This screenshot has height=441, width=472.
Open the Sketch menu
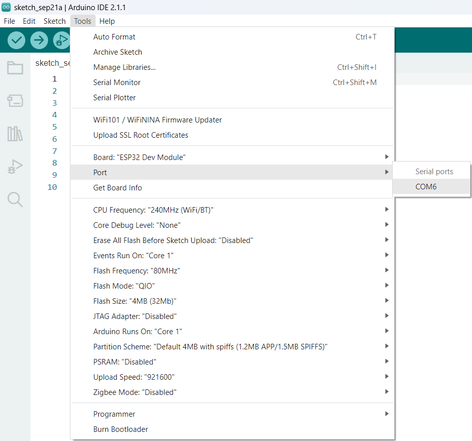[x=54, y=21]
